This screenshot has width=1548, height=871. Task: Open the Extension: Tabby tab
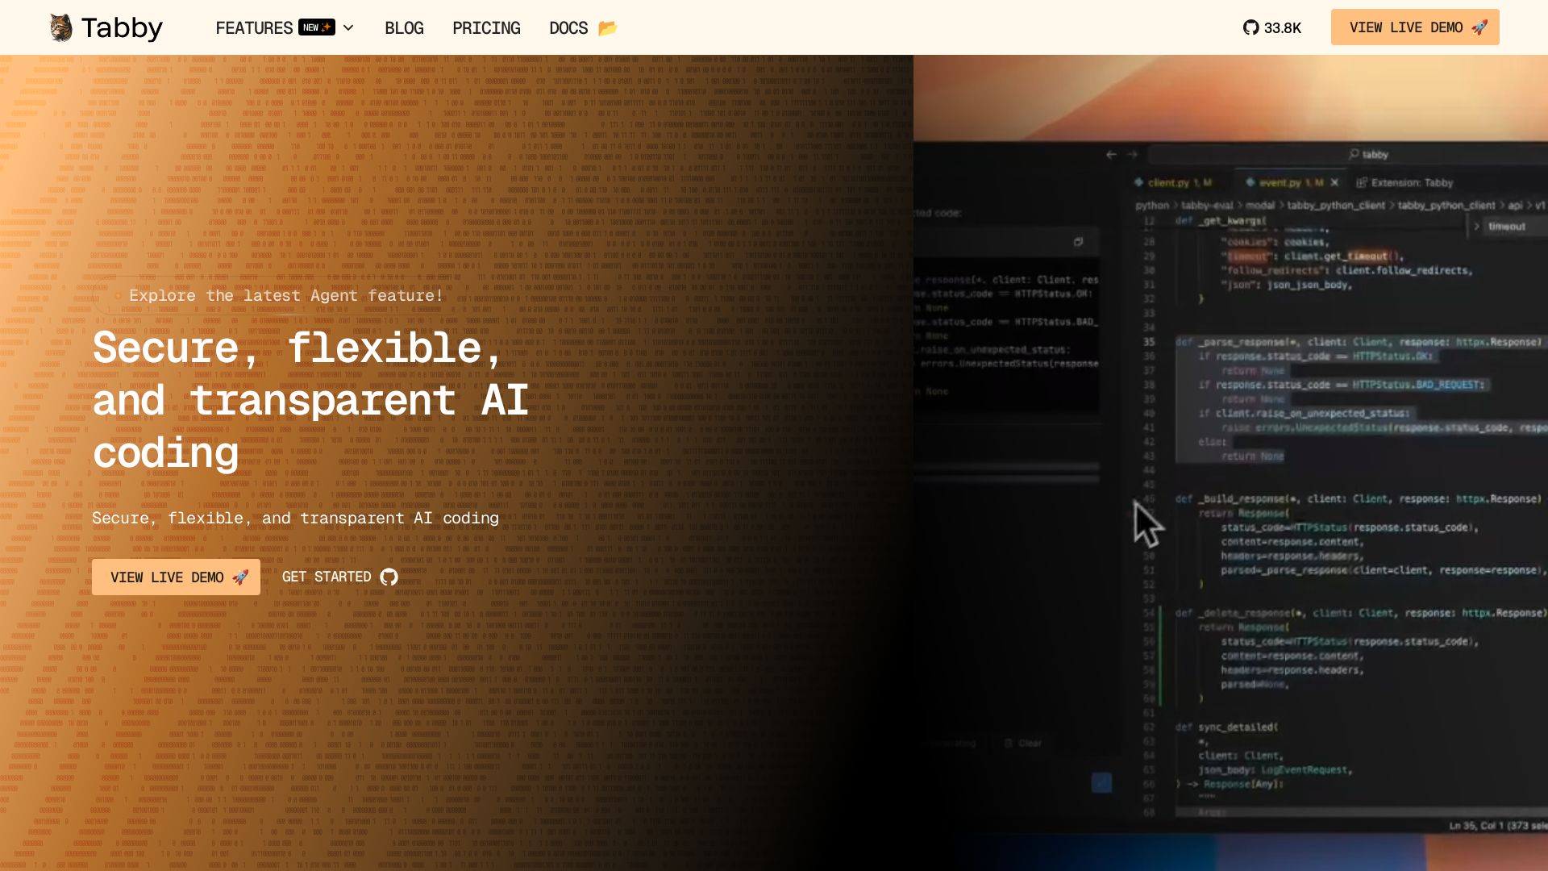(x=1404, y=182)
